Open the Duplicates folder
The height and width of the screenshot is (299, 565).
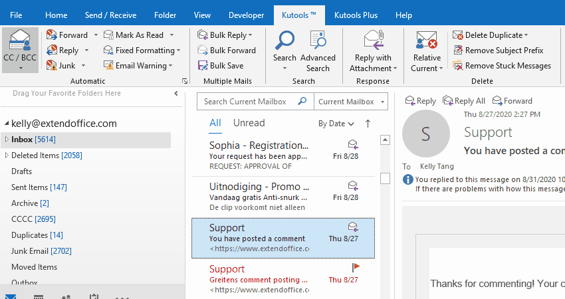tap(37, 235)
